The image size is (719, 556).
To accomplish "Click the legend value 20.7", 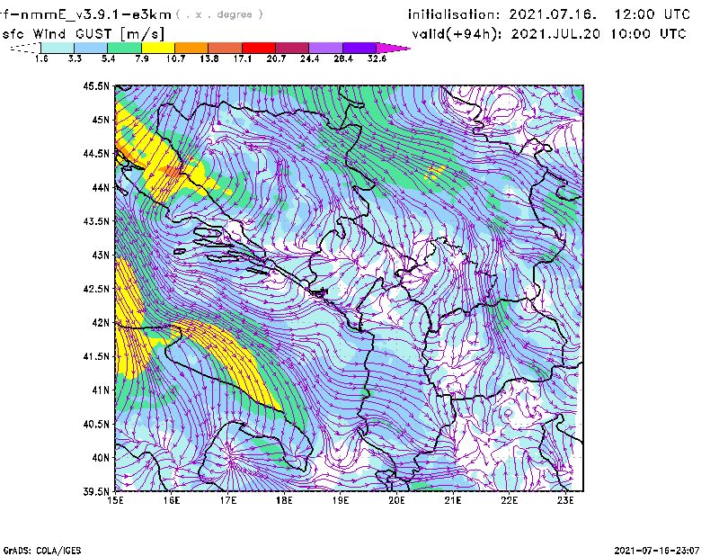I will click(x=276, y=58).
